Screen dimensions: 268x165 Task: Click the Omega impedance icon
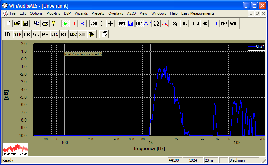click(x=156, y=23)
